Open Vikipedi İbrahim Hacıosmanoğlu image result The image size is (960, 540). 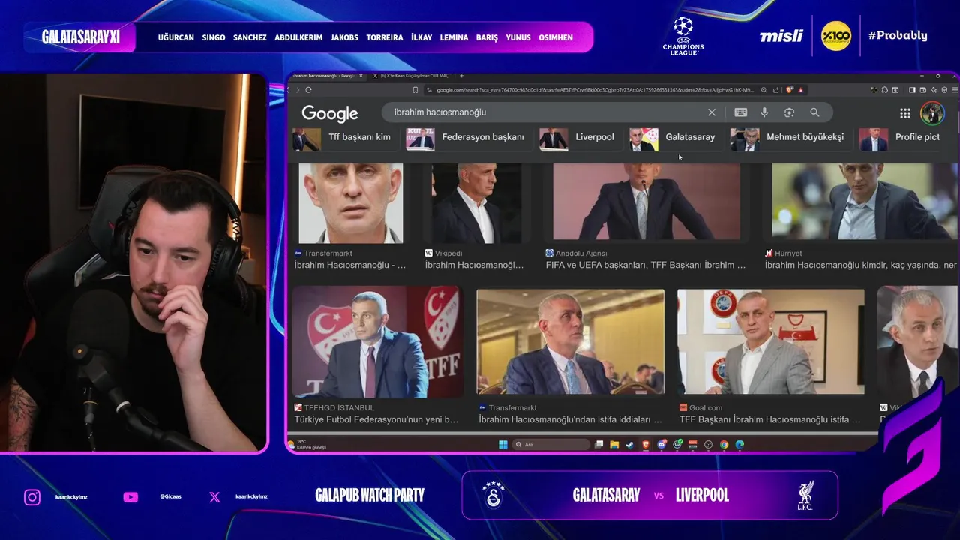click(475, 203)
